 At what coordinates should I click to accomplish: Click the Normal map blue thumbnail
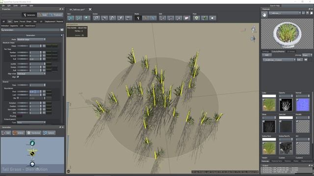(x=303, y=105)
